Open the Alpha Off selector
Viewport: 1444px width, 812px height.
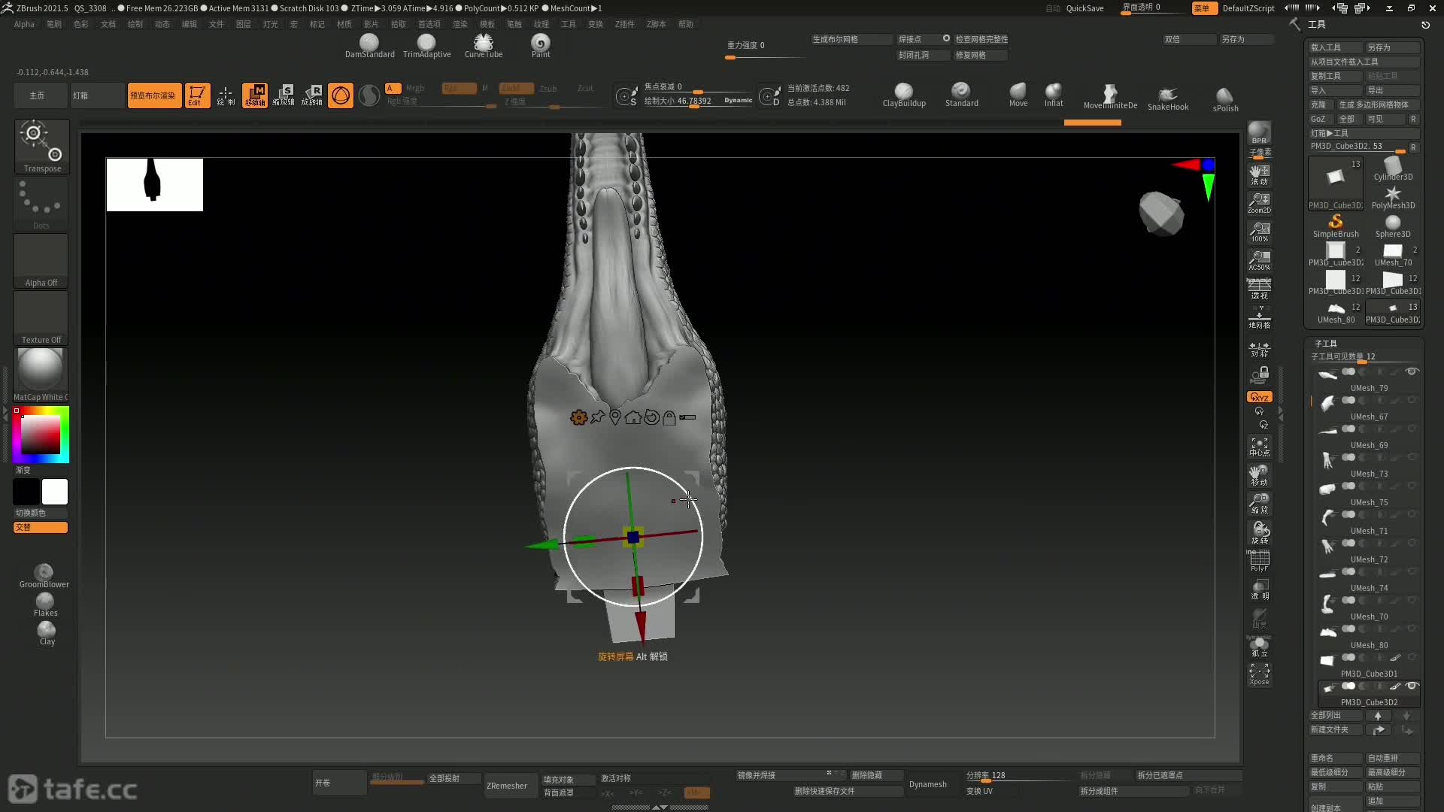click(x=41, y=261)
